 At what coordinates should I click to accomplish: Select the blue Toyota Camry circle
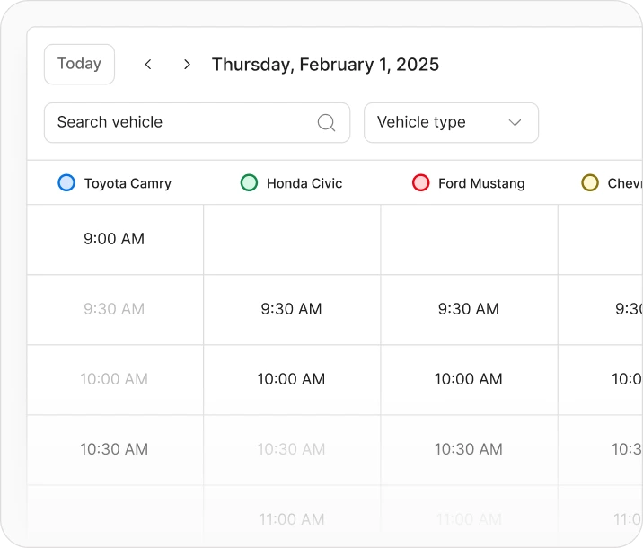(x=66, y=182)
